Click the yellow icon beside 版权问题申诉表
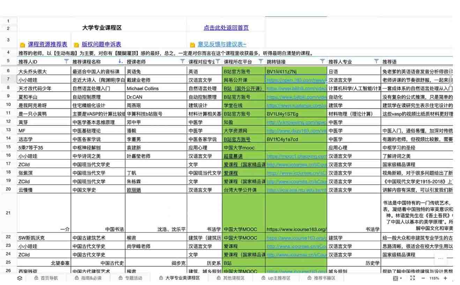 tap(76, 45)
